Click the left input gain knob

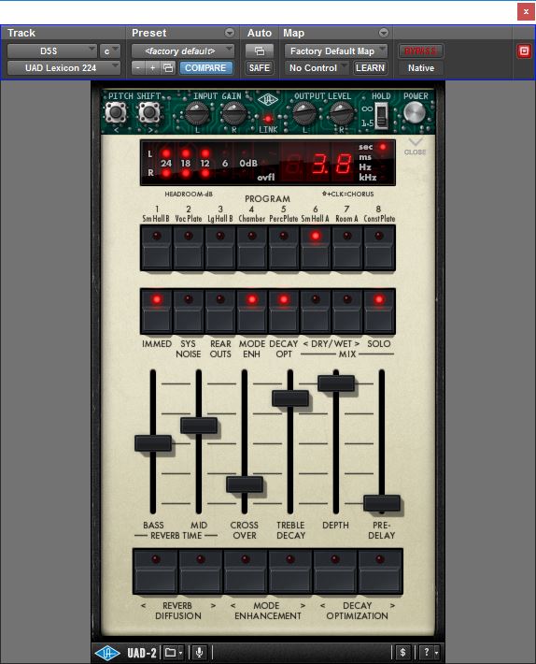click(197, 113)
